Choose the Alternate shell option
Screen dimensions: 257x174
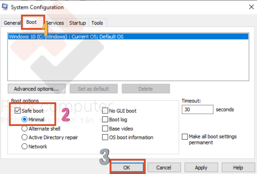[x=24, y=129]
